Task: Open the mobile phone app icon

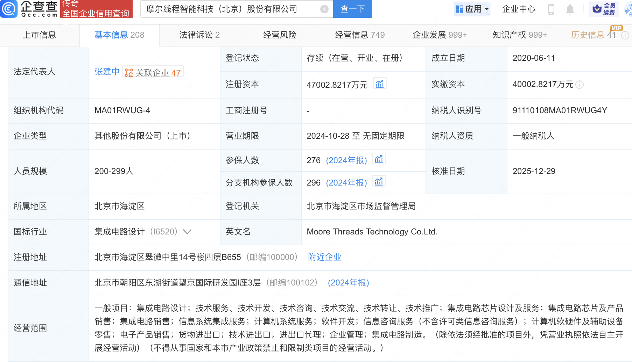Action: [551, 9]
